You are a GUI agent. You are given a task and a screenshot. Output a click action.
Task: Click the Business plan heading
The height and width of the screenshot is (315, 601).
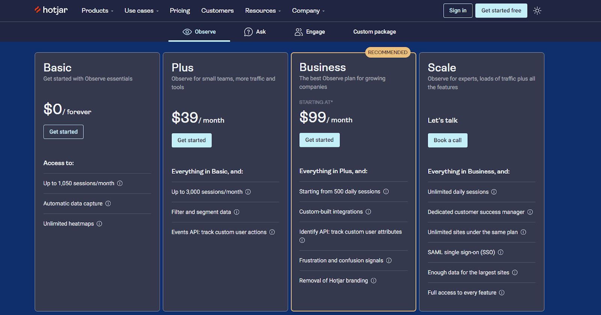pyautogui.click(x=323, y=67)
